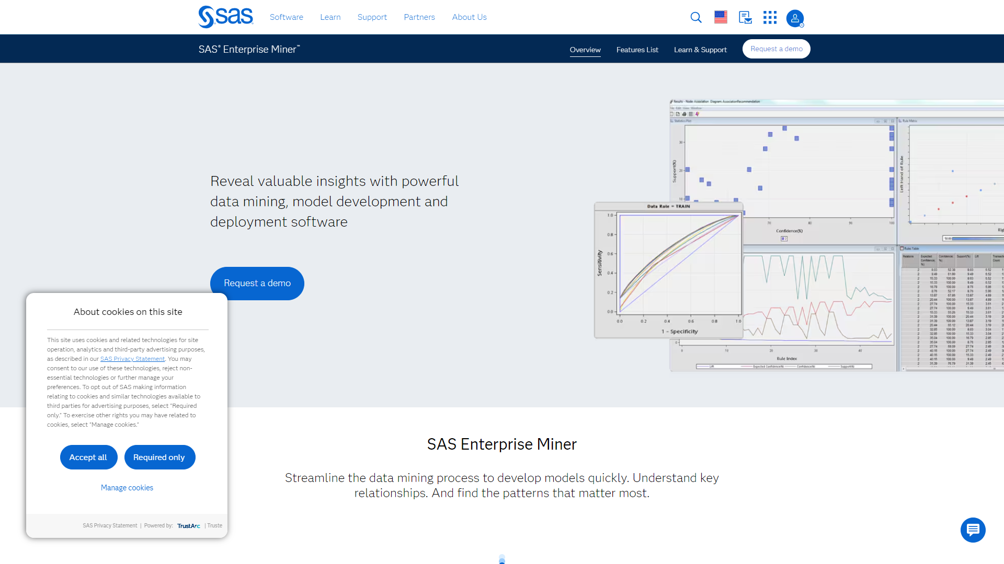This screenshot has height=564, width=1004.
Task: Click the Request a demo button
Action: [257, 283]
